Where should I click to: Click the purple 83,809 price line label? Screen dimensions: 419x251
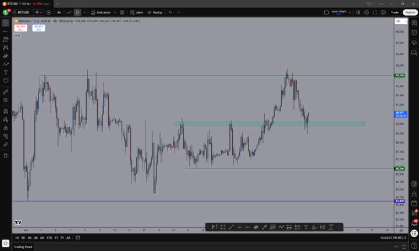click(x=400, y=201)
